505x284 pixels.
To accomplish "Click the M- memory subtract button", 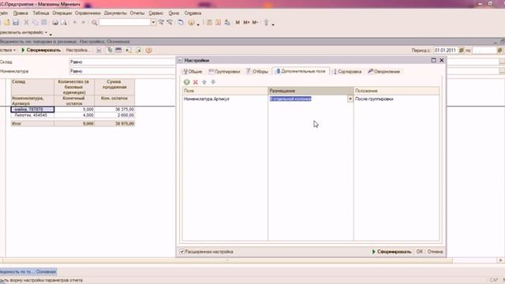I will (x=255, y=22).
